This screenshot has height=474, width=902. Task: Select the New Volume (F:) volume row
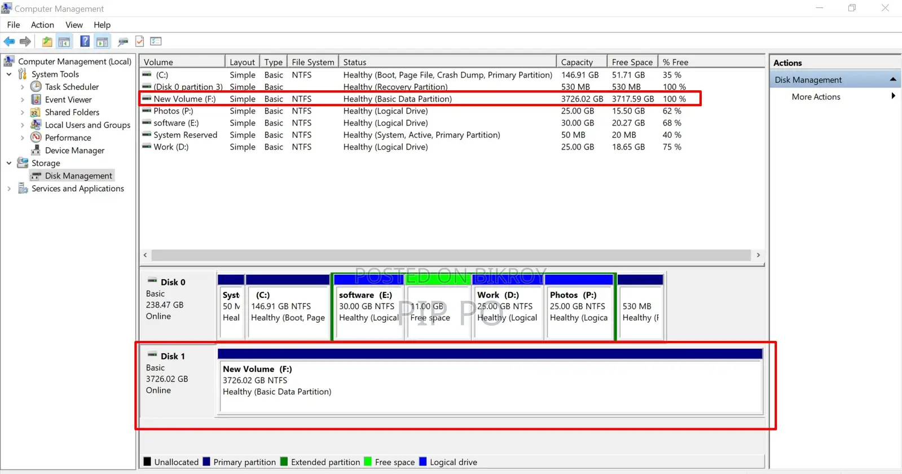(x=420, y=99)
